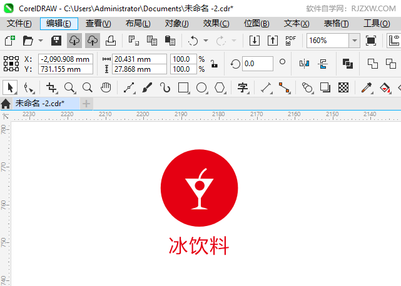
Task: Click the Export icon
Action: coord(273,41)
